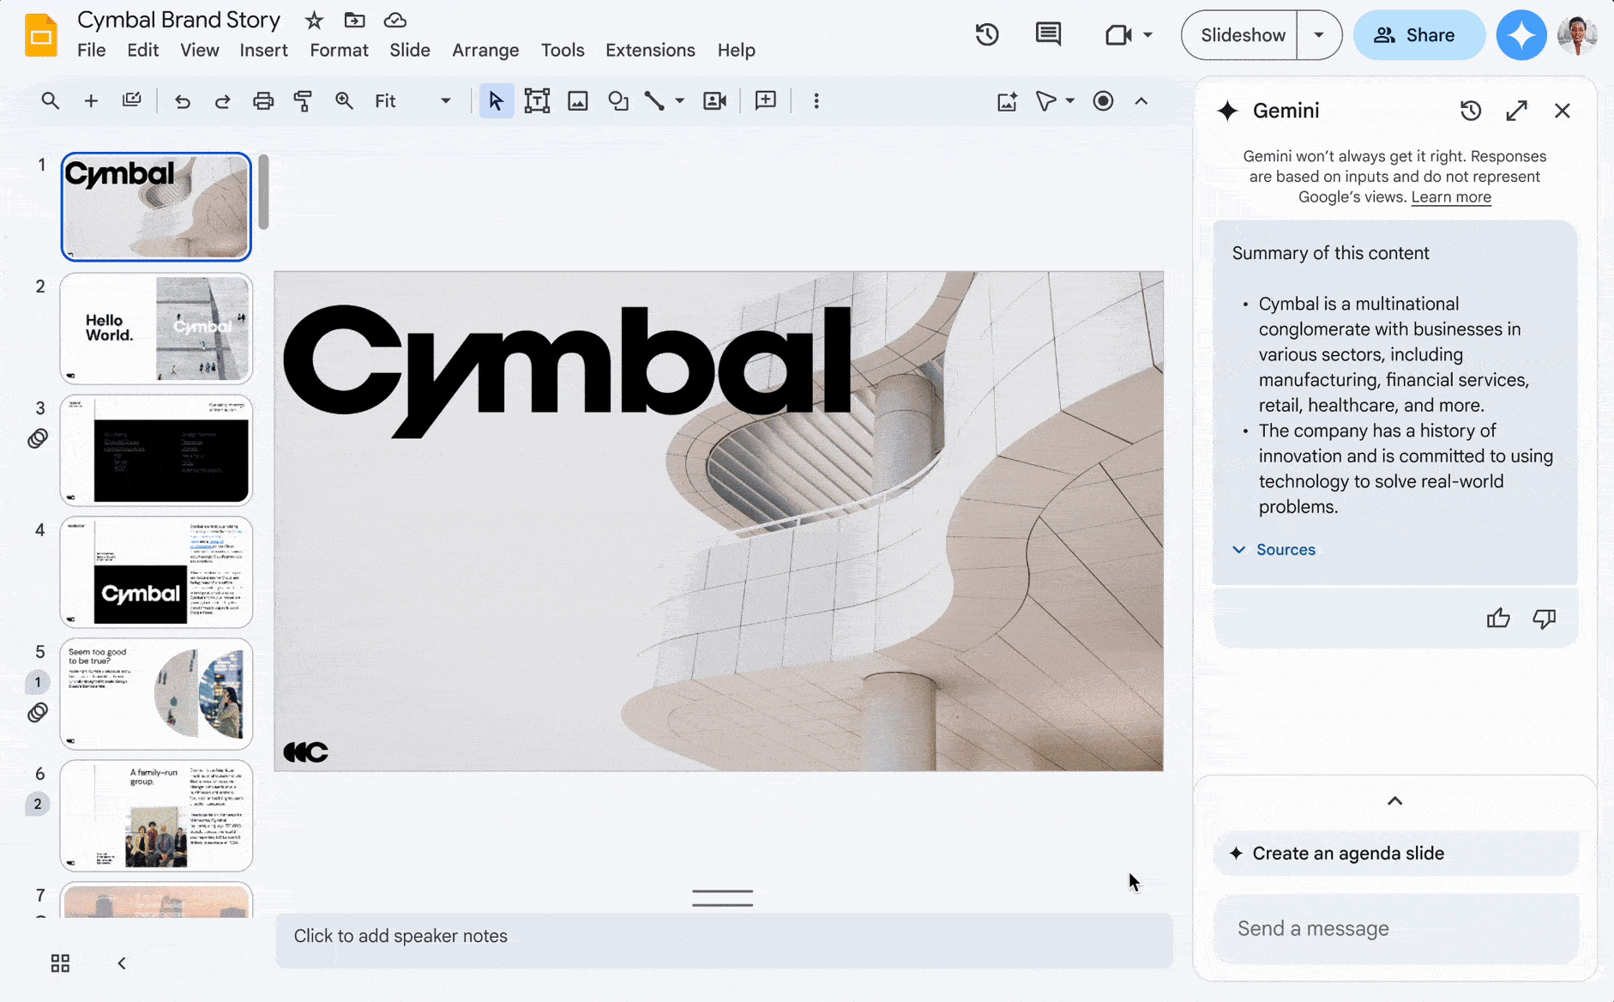Open version history clock icon

point(987,35)
